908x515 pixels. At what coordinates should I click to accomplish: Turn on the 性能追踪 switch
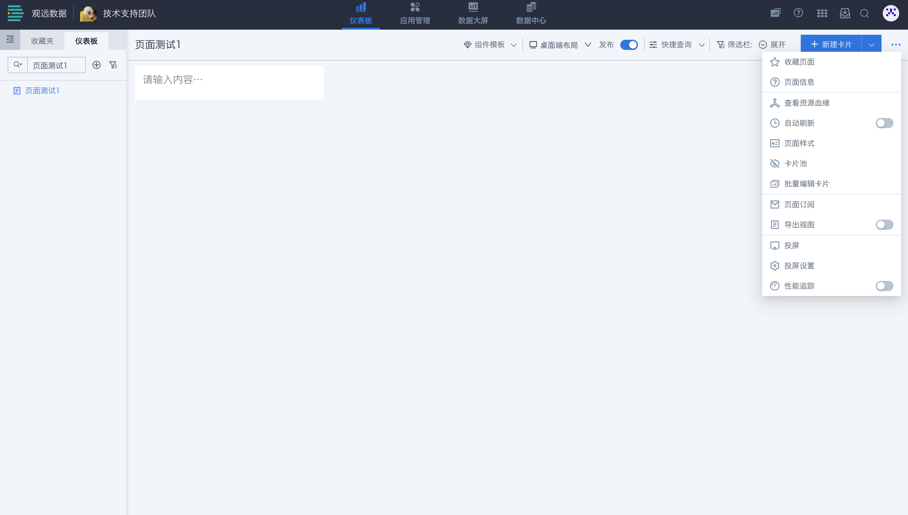pos(884,286)
